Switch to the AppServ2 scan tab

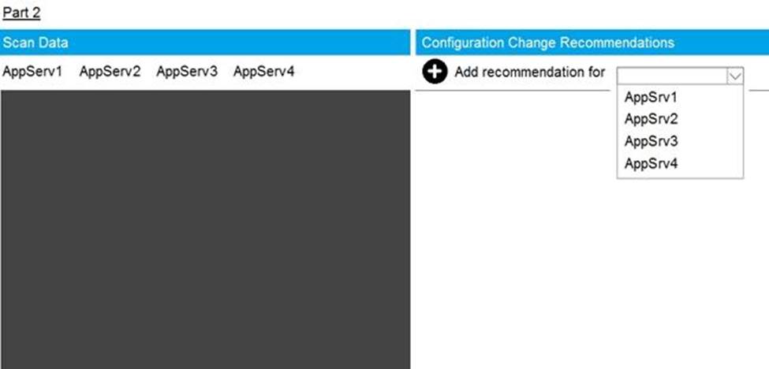(x=110, y=73)
